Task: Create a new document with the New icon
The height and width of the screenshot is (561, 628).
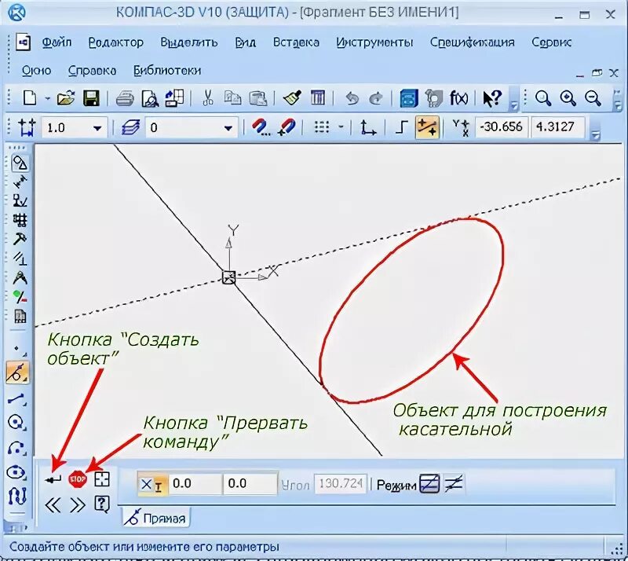Action: tap(30, 98)
